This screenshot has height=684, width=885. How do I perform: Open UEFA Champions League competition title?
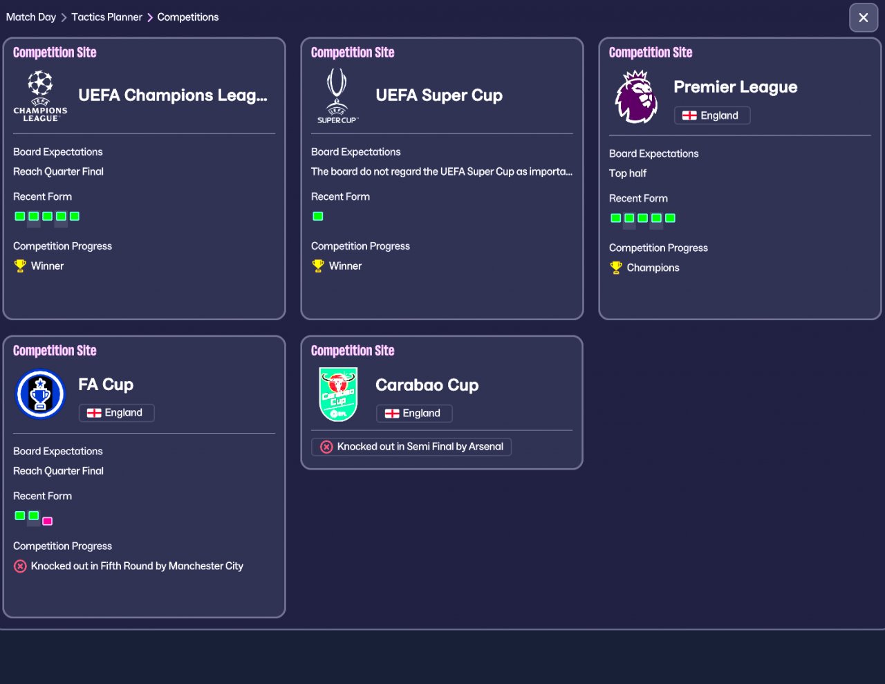(x=173, y=95)
